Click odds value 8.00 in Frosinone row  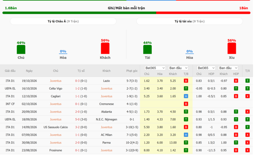(x=147, y=150)
